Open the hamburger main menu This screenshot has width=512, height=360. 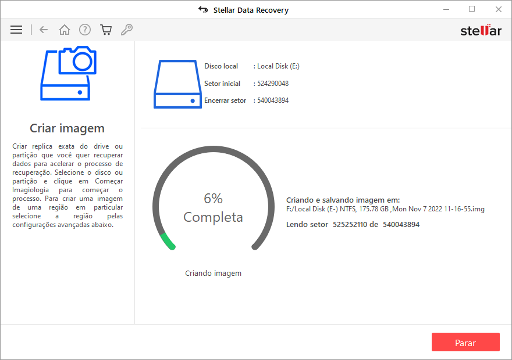pos(16,30)
